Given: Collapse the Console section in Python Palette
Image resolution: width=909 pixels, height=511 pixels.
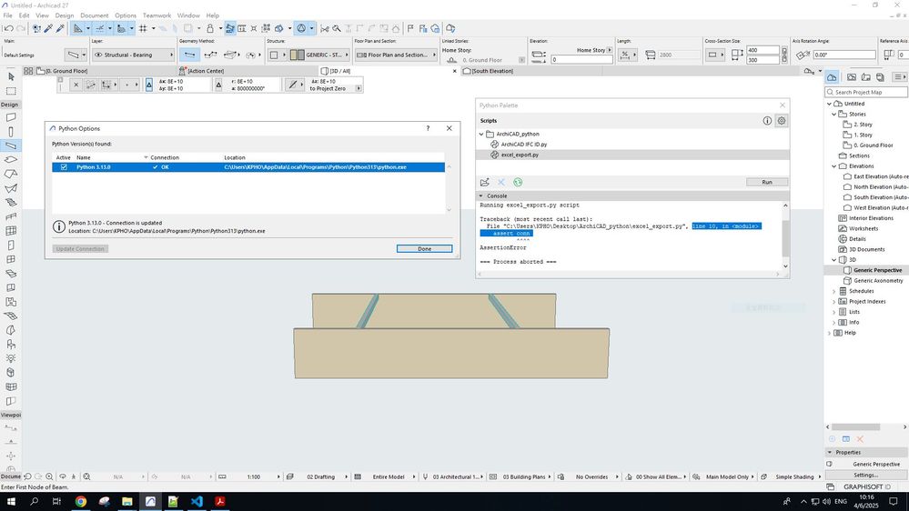Looking at the screenshot, I should tap(482, 195).
